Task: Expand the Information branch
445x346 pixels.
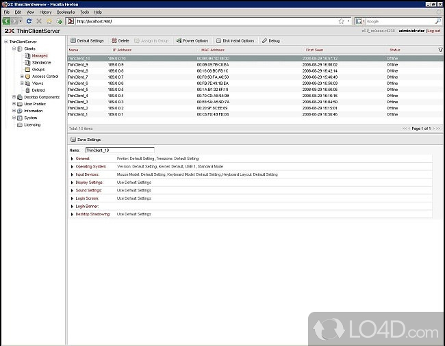Action: 14,111
